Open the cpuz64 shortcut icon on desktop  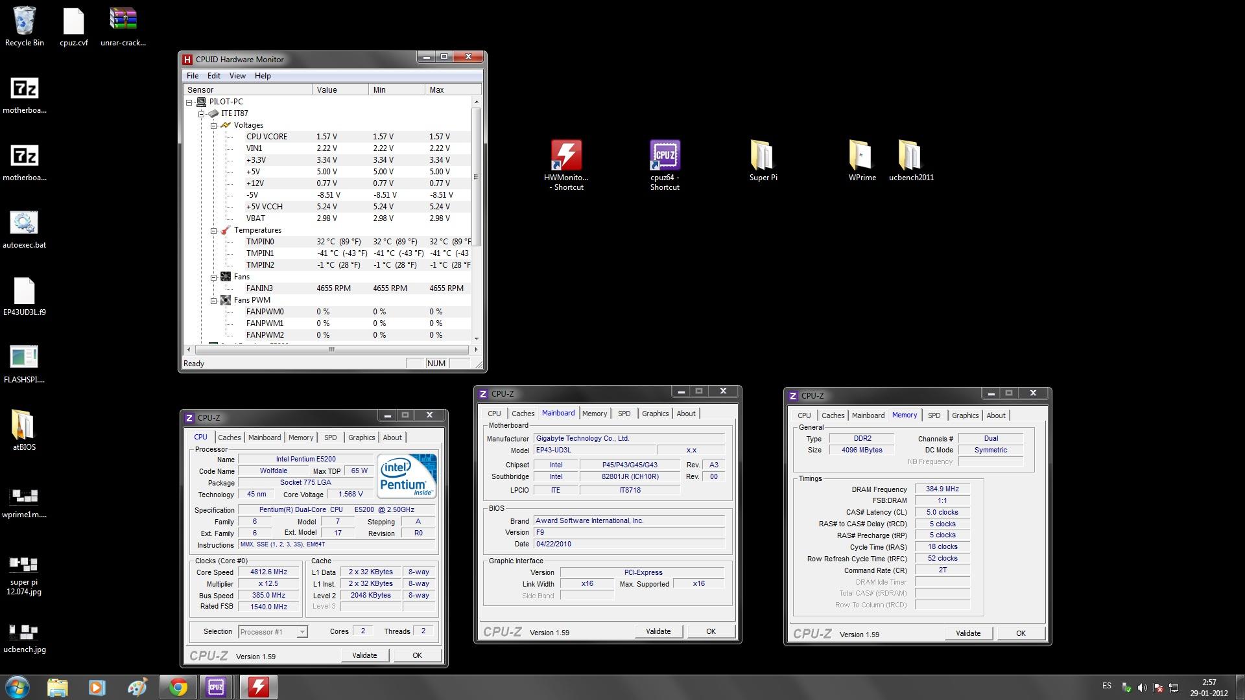pyautogui.click(x=665, y=165)
